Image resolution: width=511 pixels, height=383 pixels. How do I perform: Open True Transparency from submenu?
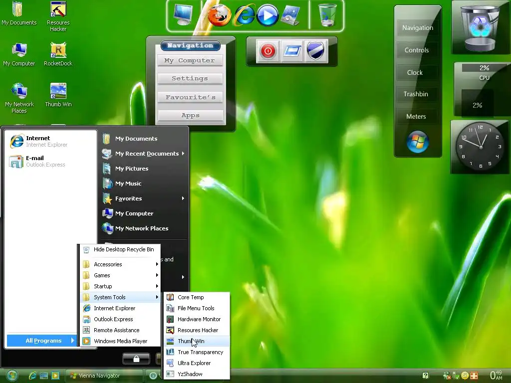(x=197, y=352)
